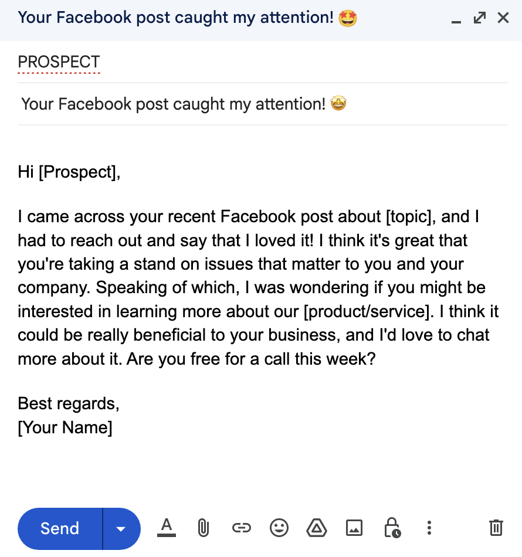Insert a link with the chain icon

click(x=241, y=528)
